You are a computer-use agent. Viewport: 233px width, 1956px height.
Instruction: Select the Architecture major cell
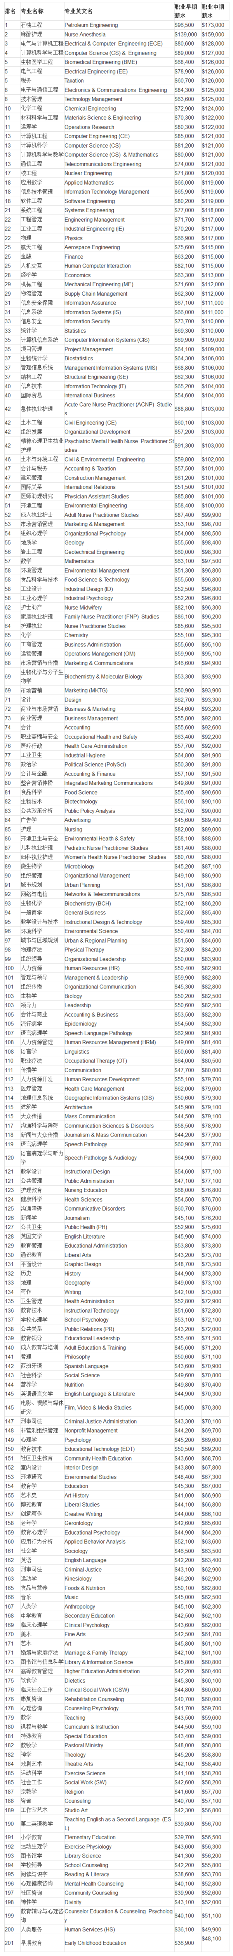tap(78, 1107)
